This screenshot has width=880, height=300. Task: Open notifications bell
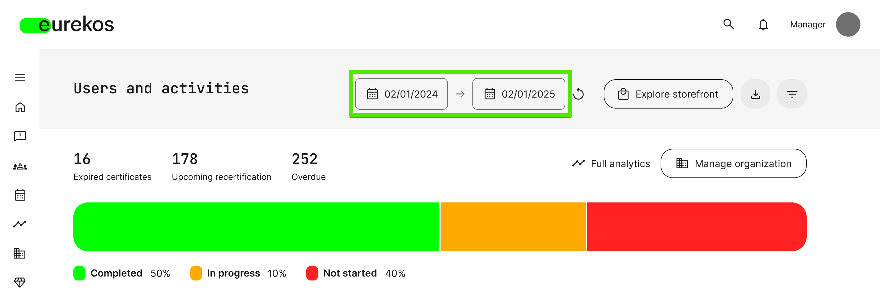[763, 25]
